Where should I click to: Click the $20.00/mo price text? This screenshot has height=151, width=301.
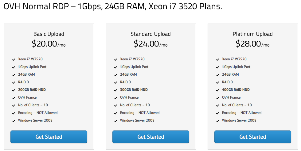[49, 44]
